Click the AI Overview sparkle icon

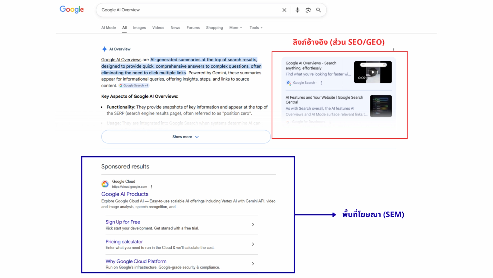pyautogui.click(x=104, y=49)
